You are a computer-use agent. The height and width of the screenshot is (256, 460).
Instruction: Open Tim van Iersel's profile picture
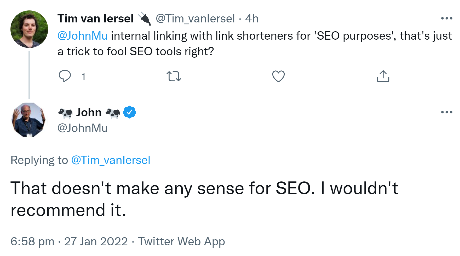coord(29,29)
